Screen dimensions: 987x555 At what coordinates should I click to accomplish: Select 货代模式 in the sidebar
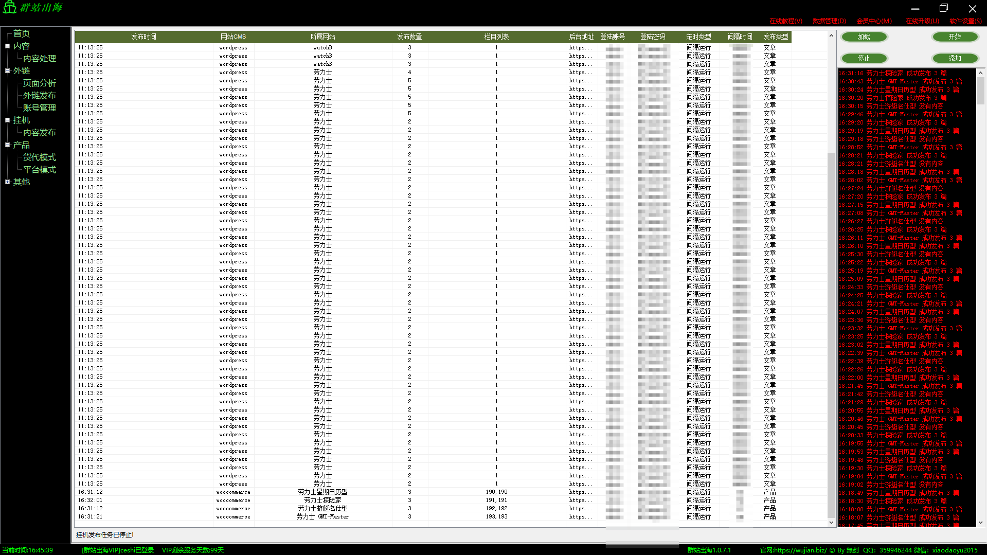pos(40,157)
